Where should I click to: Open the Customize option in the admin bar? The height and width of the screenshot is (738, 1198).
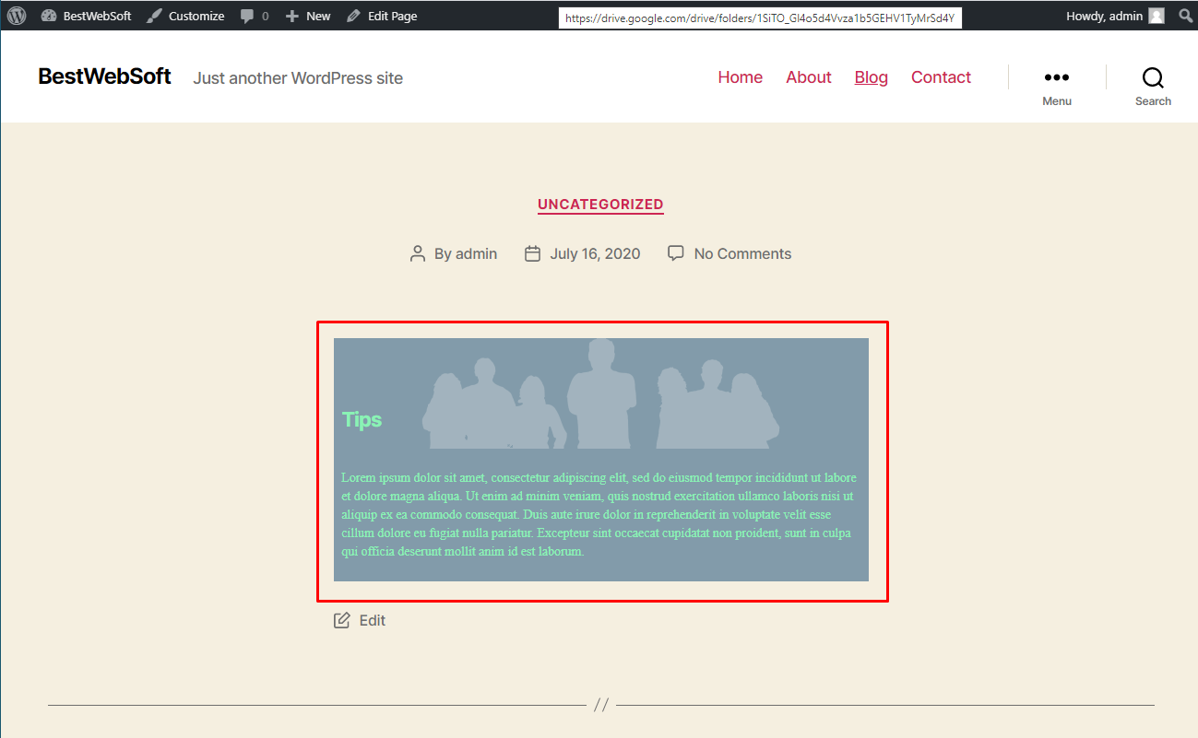(185, 16)
